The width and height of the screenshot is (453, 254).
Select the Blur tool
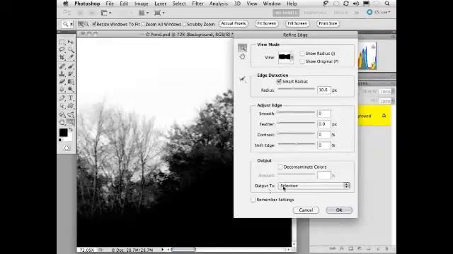click(x=62, y=89)
